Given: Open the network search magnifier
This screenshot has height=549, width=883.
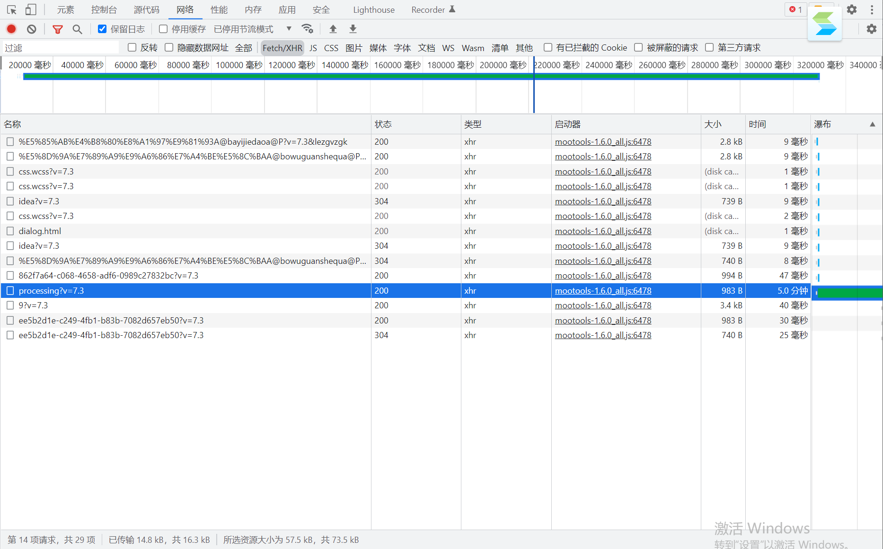Looking at the screenshot, I should pos(77,29).
